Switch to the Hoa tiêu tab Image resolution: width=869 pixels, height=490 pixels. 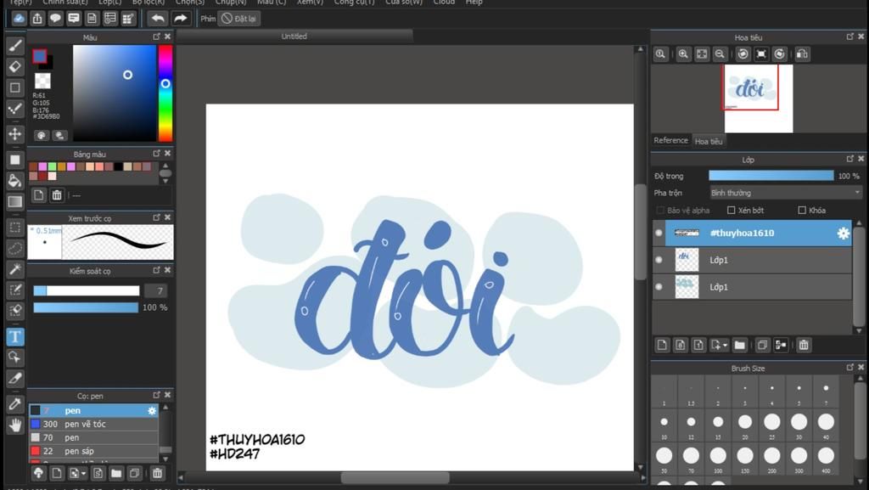[x=709, y=141]
